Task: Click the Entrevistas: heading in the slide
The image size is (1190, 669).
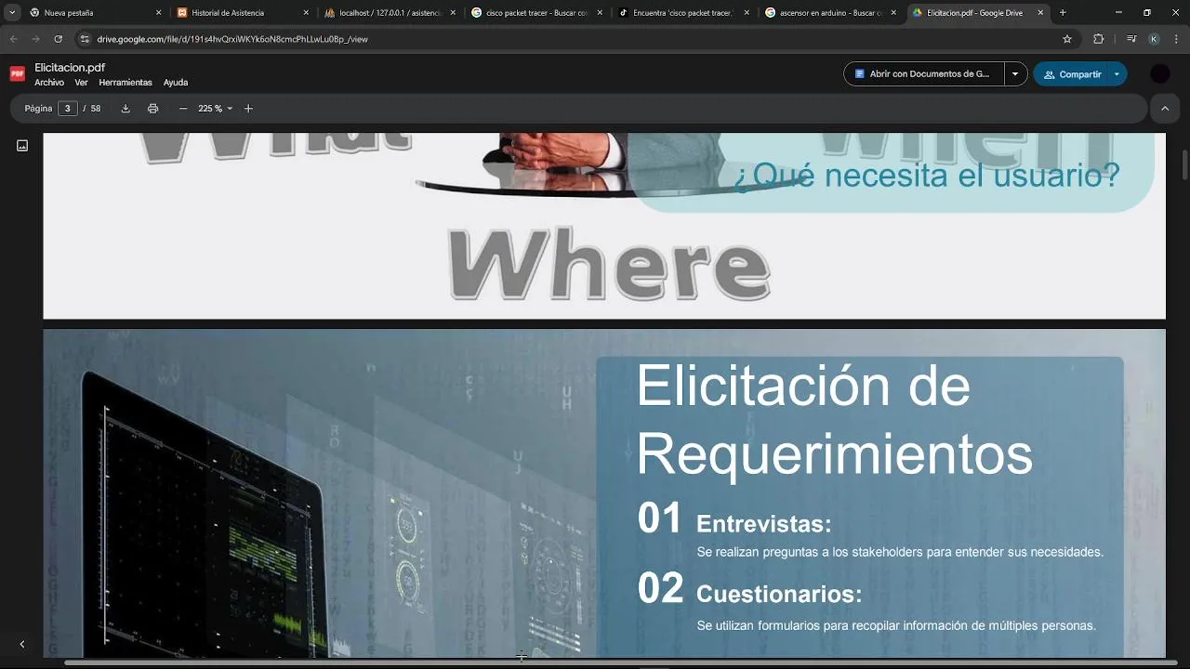Action: (x=763, y=524)
